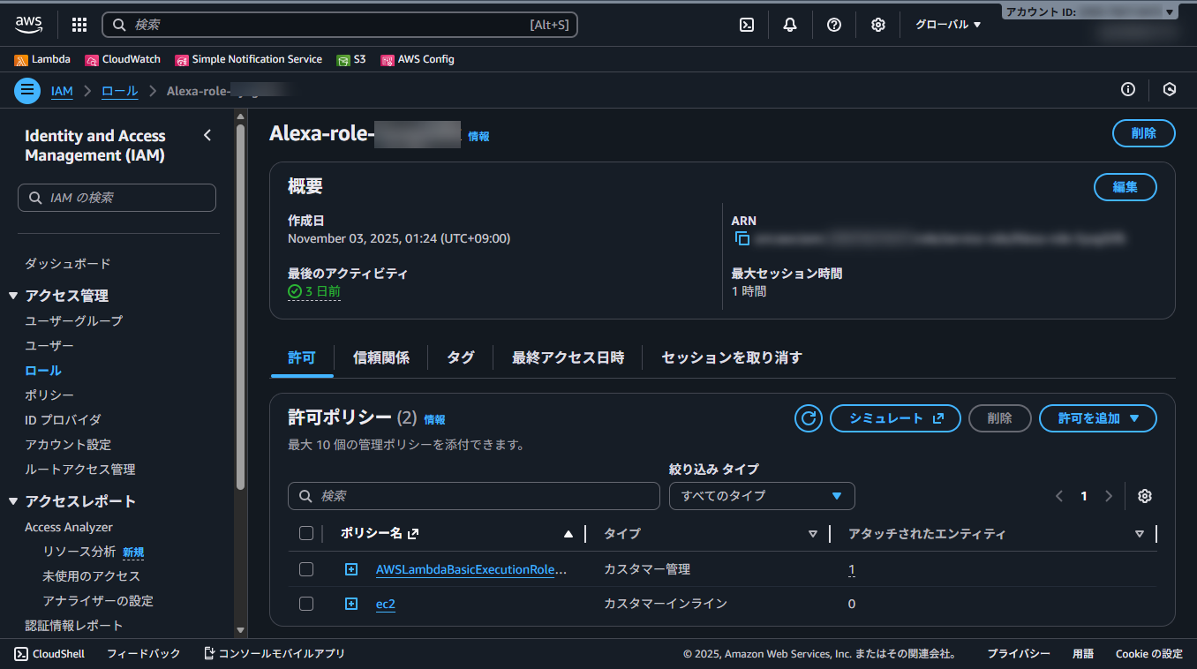This screenshot has height=669, width=1197.
Task: Select all policies with the header checkbox
Action: [306, 533]
